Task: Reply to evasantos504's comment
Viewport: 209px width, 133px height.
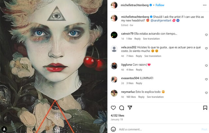Action: click(x=139, y=83)
